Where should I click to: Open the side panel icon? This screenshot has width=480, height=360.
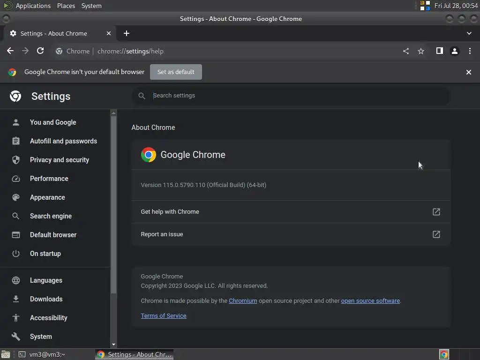click(x=440, y=51)
